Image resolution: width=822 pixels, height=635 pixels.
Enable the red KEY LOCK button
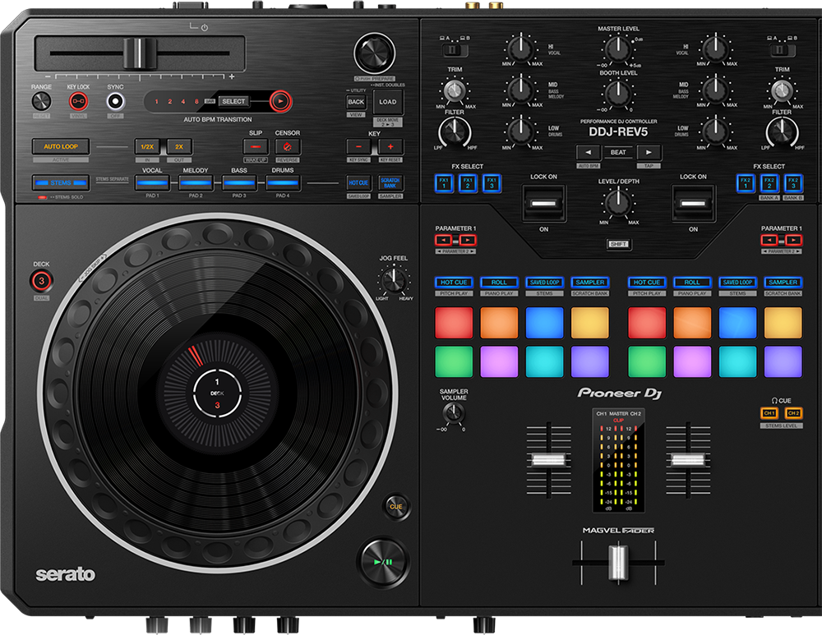click(x=80, y=102)
